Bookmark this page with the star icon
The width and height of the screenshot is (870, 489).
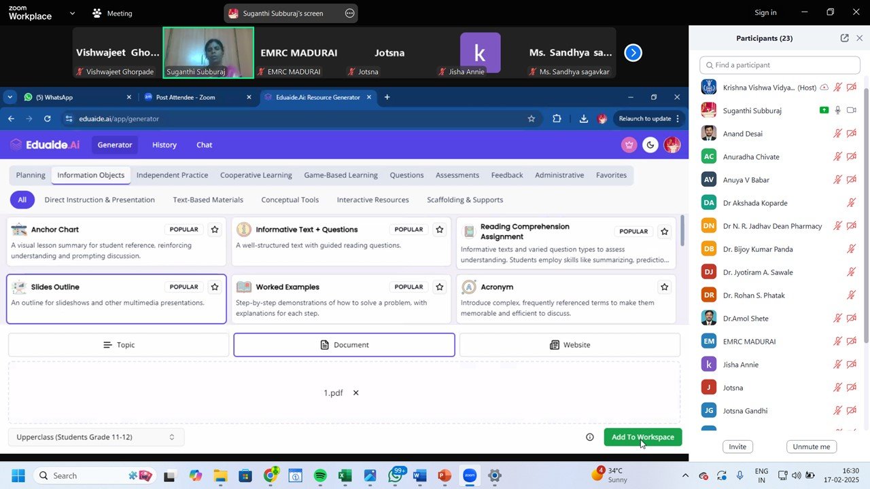click(532, 119)
